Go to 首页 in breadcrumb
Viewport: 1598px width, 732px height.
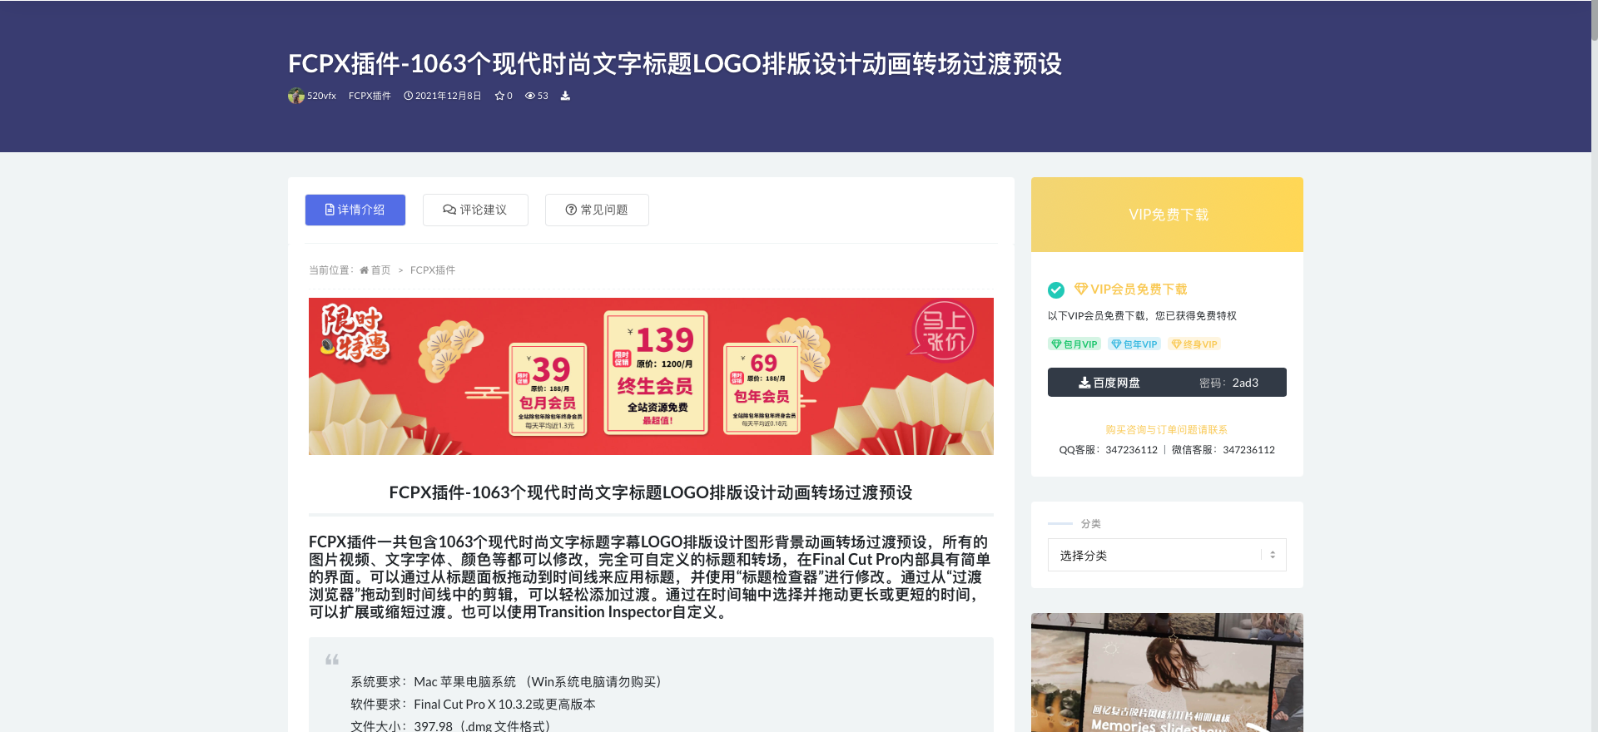[380, 270]
